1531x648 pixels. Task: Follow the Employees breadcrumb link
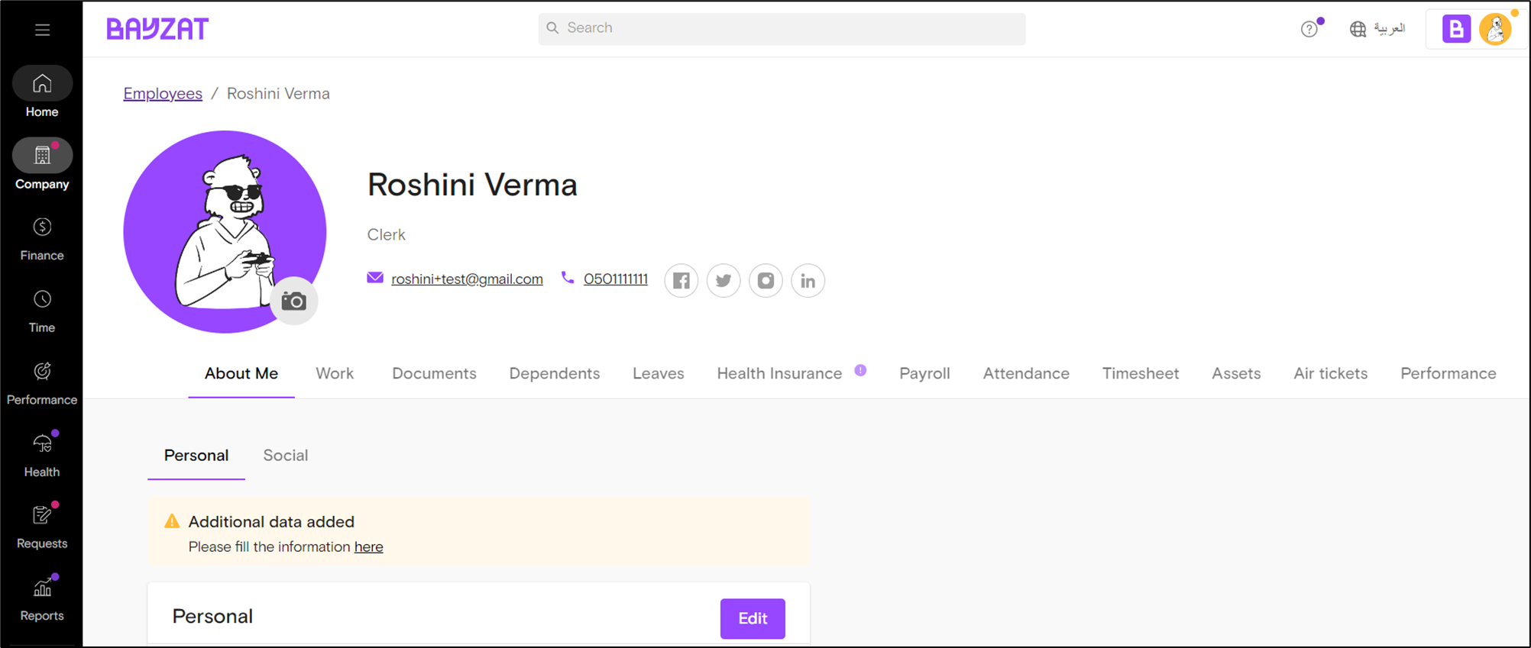click(x=163, y=94)
